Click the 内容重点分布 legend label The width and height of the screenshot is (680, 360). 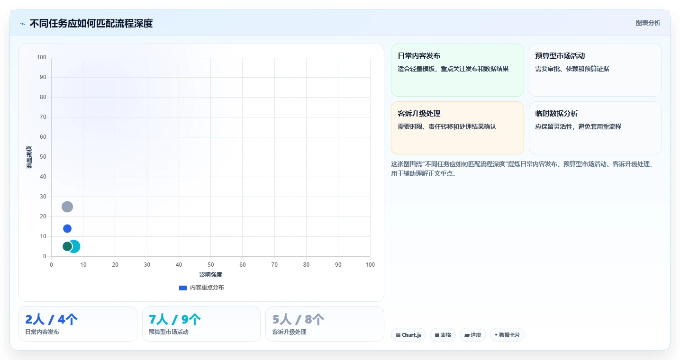click(x=207, y=288)
